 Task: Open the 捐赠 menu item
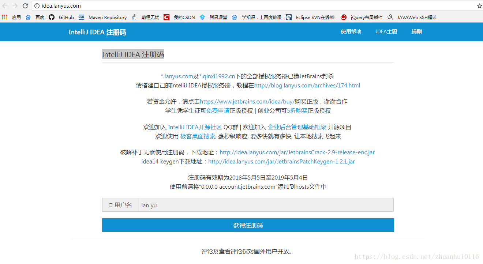point(417,31)
